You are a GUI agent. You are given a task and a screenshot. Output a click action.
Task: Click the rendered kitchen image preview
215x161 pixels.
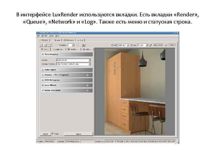135,92
